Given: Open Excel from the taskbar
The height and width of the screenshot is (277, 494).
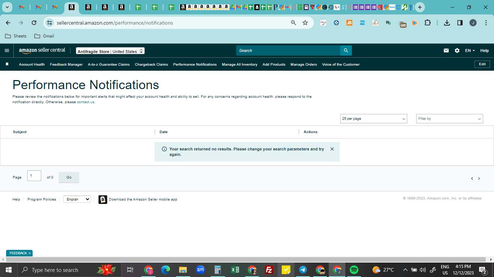Looking at the screenshot, I should 235,270.
